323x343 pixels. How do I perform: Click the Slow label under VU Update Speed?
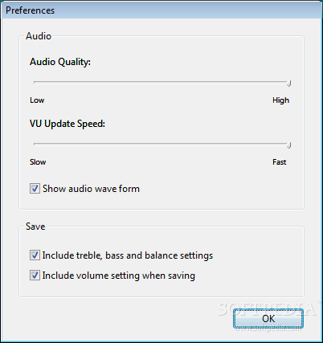[38, 162]
